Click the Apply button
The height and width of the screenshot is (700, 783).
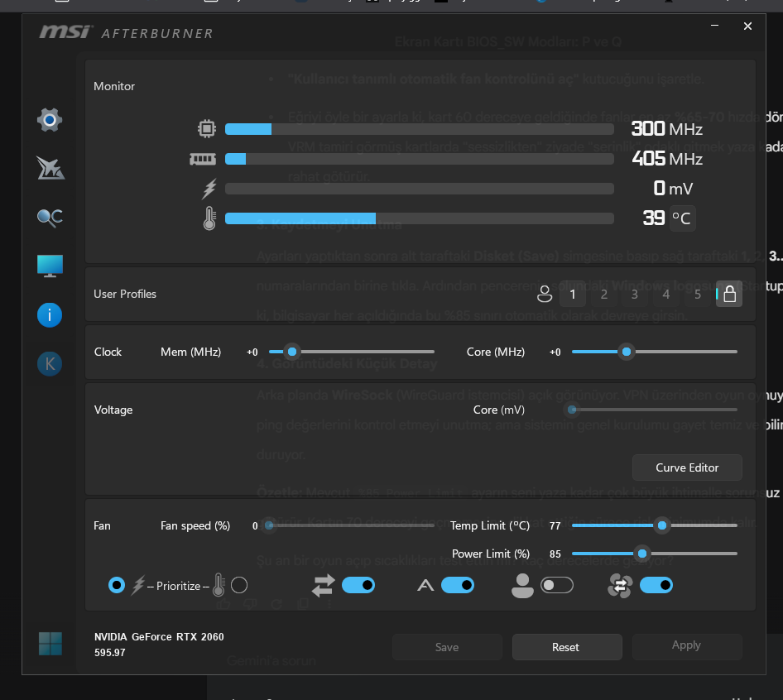pyautogui.click(x=687, y=647)
